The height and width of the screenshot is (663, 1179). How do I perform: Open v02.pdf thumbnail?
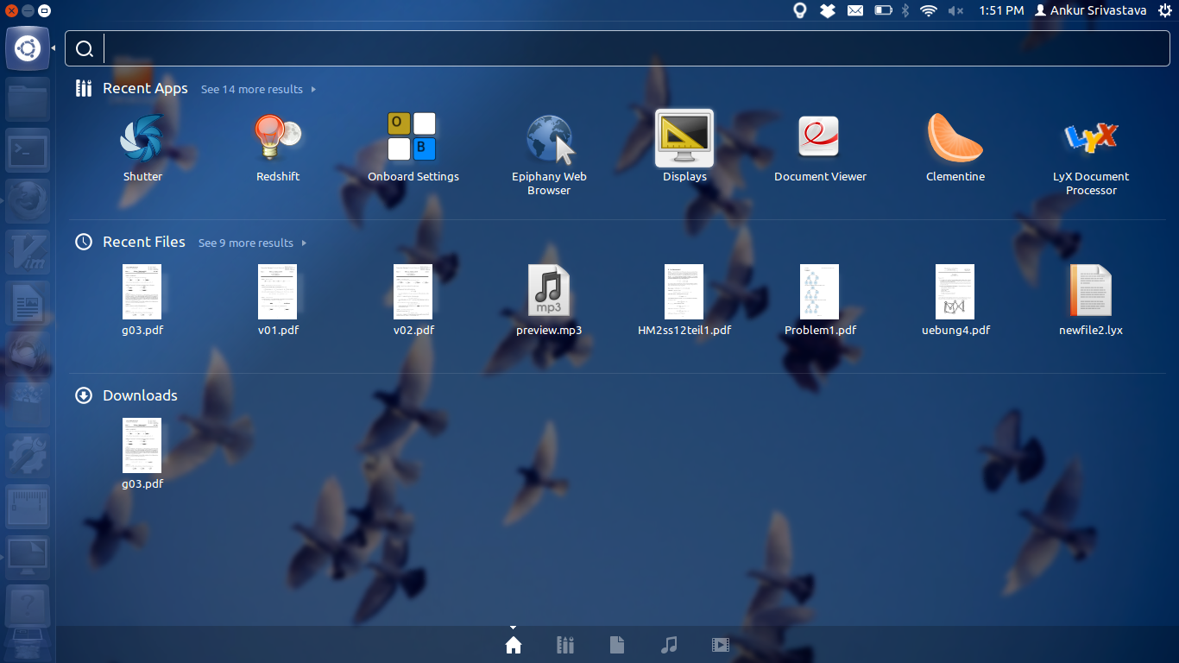click(413, 292)
